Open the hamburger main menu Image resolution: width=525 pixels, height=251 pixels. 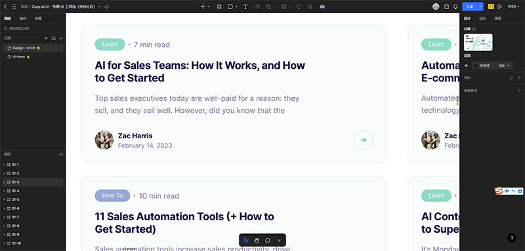tap(14, 7)
